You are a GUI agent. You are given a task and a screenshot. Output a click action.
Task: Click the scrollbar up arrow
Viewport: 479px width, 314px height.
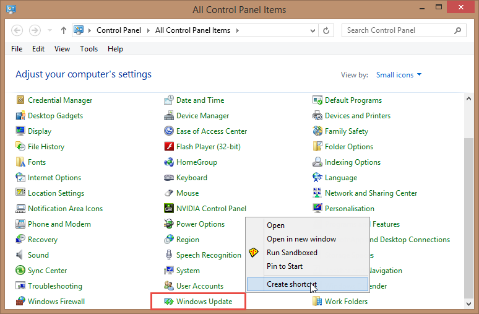tap(468, 98)
